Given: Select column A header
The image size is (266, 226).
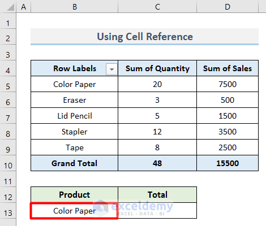Looking at the screenshot, I should (x=23, y=7).
